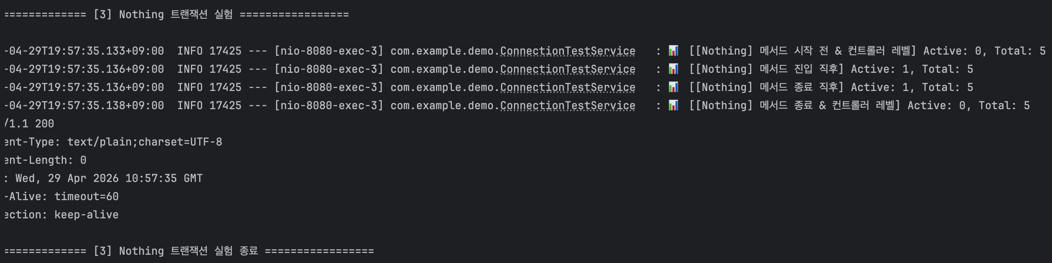Click the Content-Length '0' value

[x=83, y=160]
